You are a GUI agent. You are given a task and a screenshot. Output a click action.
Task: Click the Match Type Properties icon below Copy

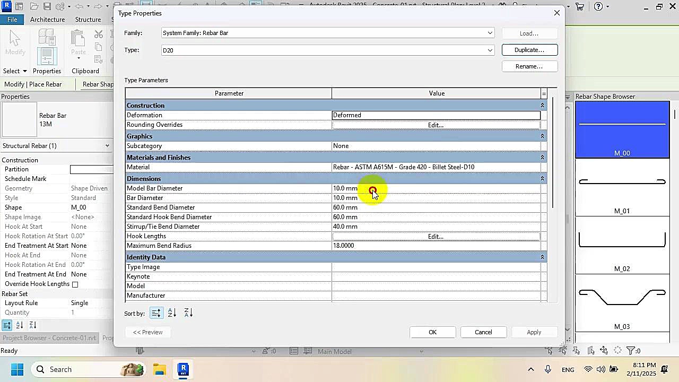[x=99, y=59]
